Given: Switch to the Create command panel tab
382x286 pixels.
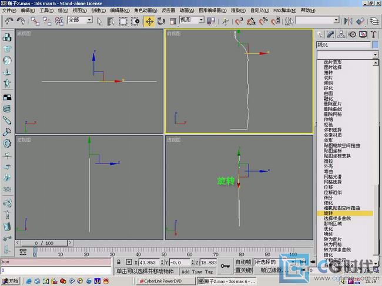Looking at the screenshot, I should click(320, 35).
